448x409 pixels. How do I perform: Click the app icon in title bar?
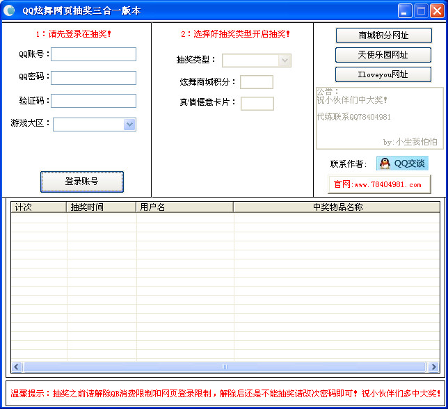[9, 10]
